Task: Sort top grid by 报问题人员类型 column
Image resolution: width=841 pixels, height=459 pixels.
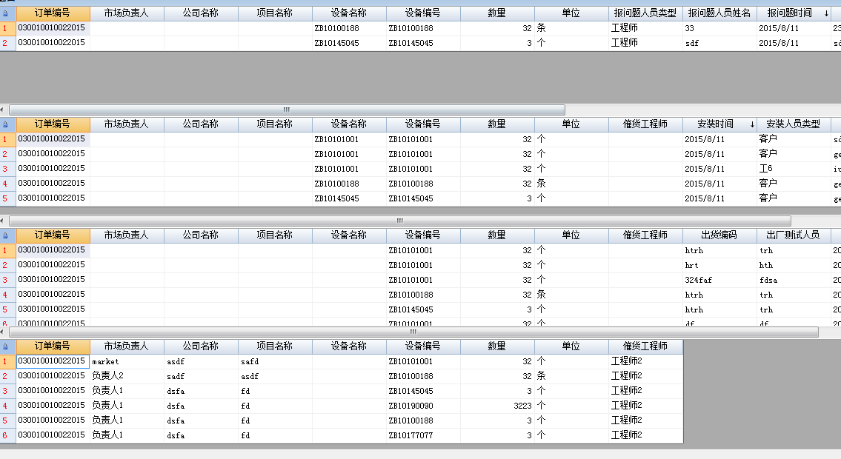Action: click(645, 13)
